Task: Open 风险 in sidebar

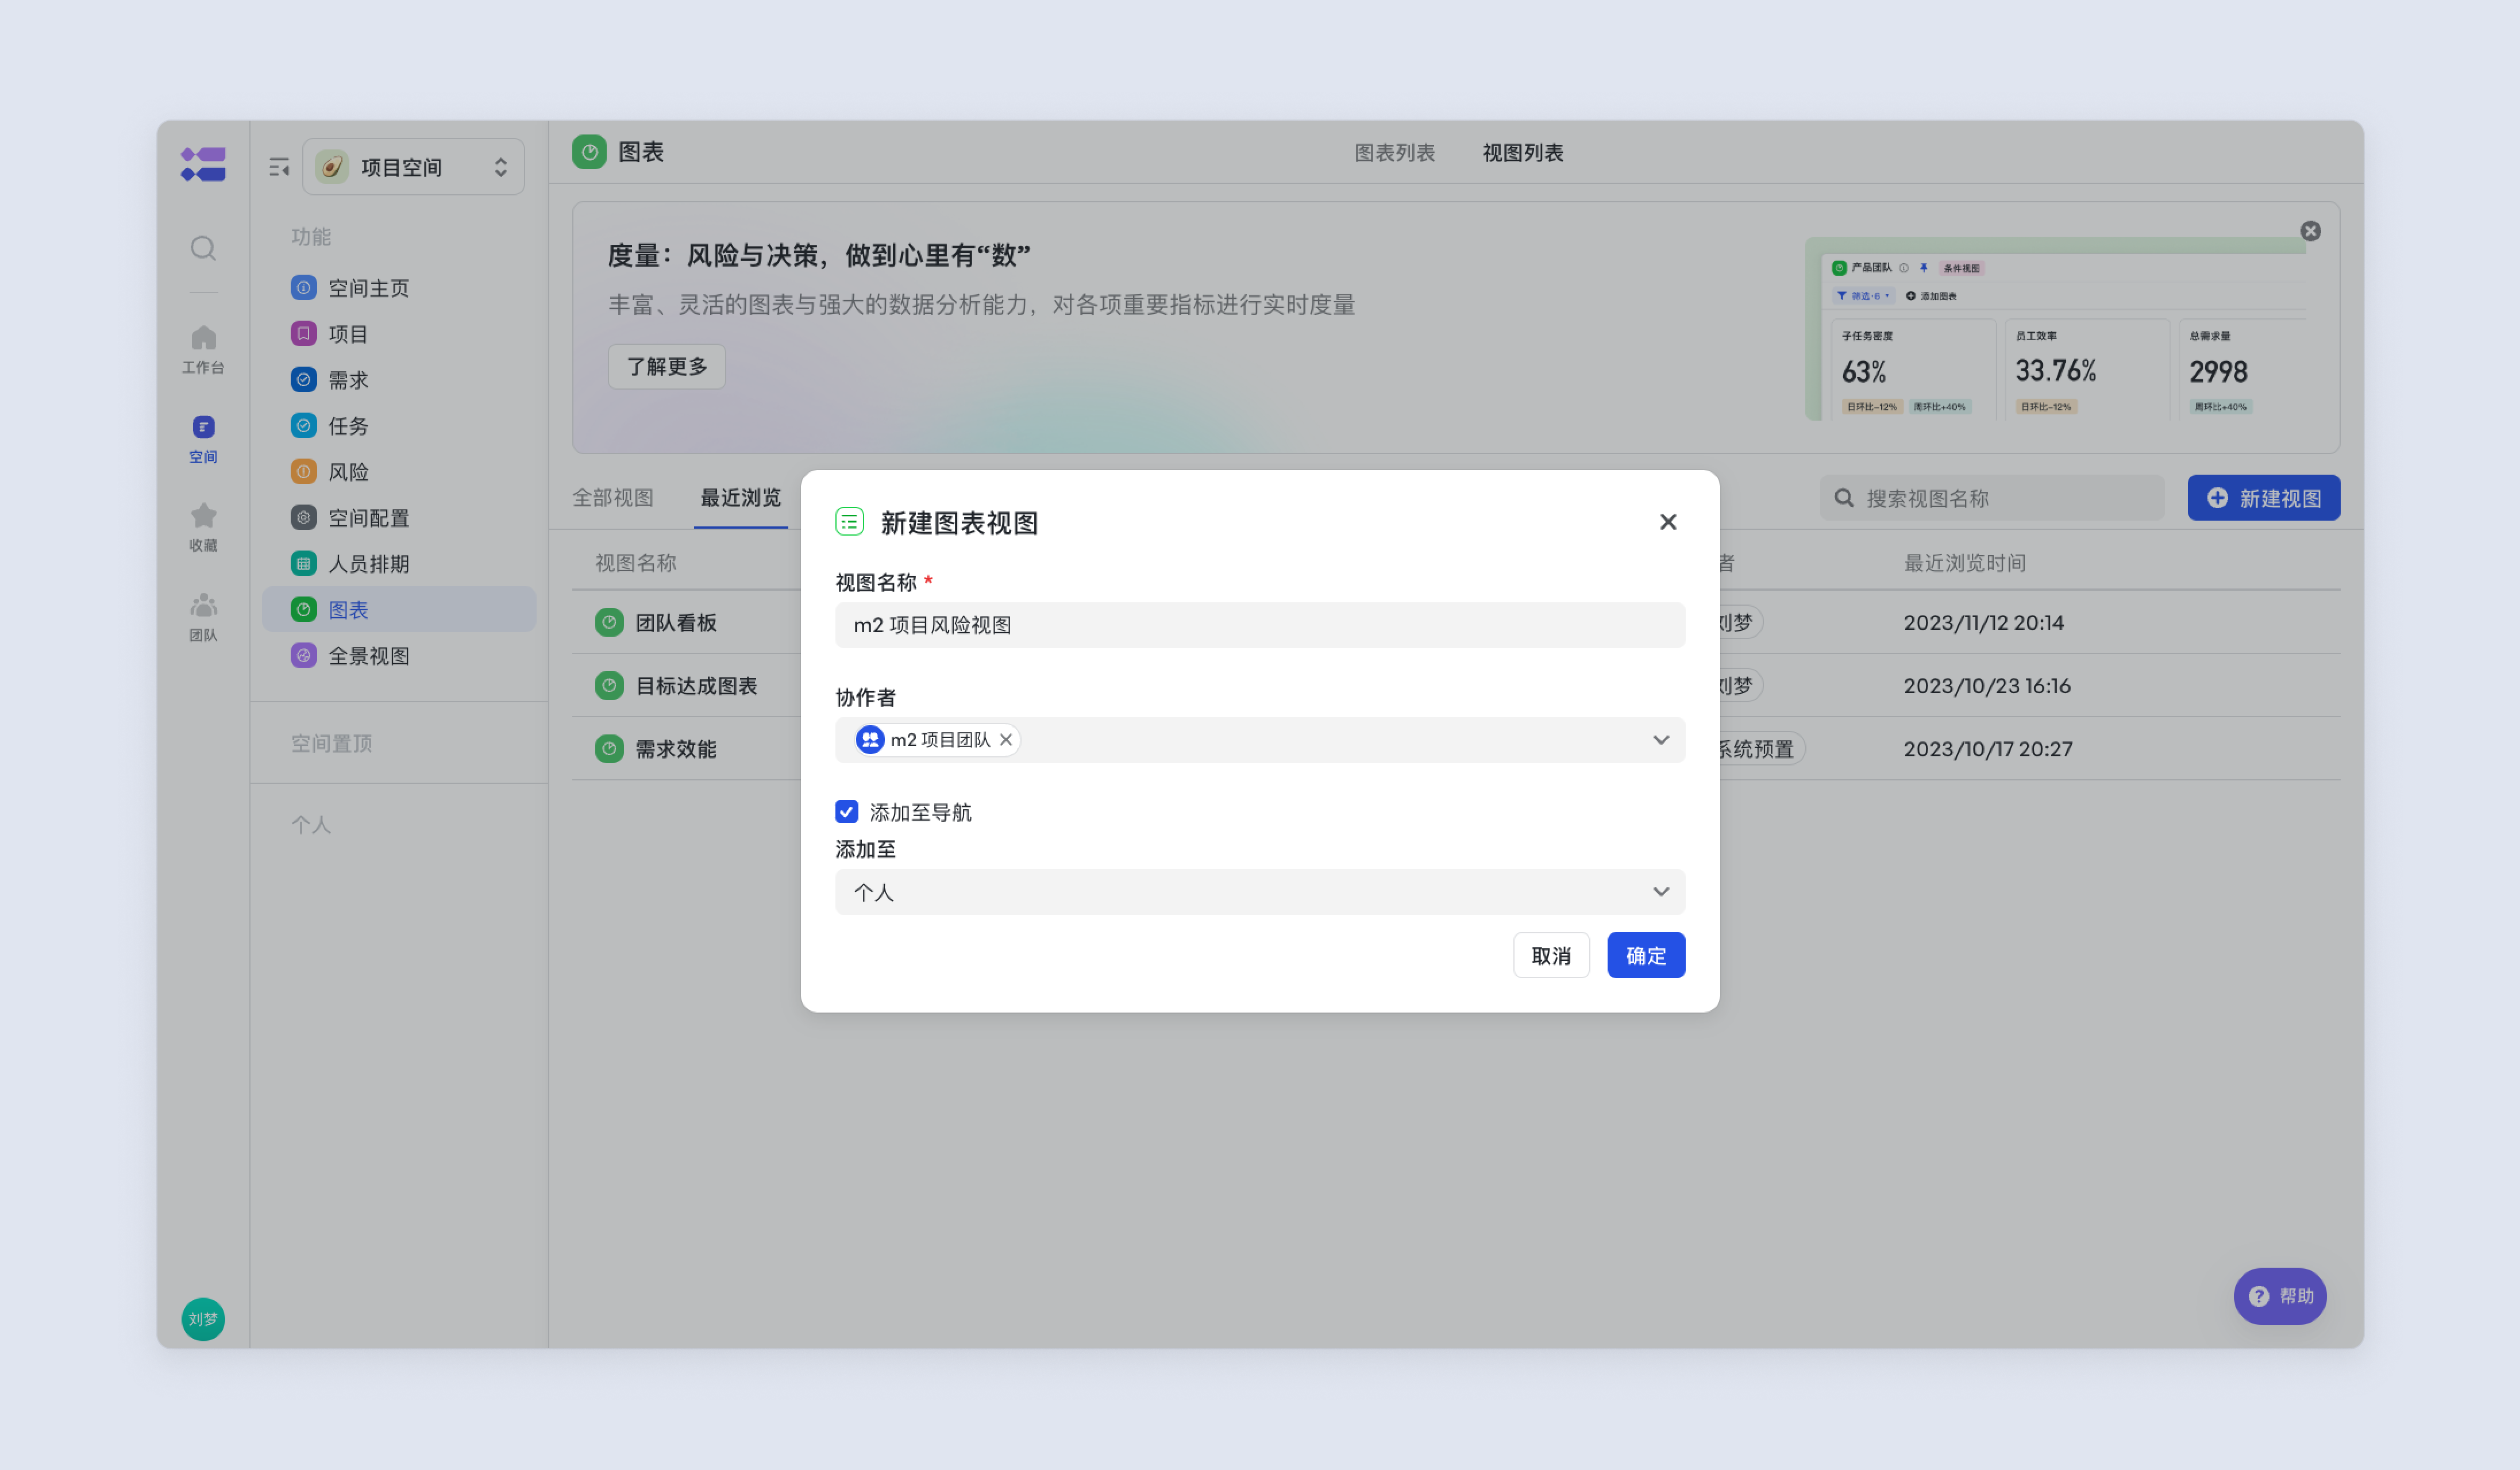Action: point(399,472)
